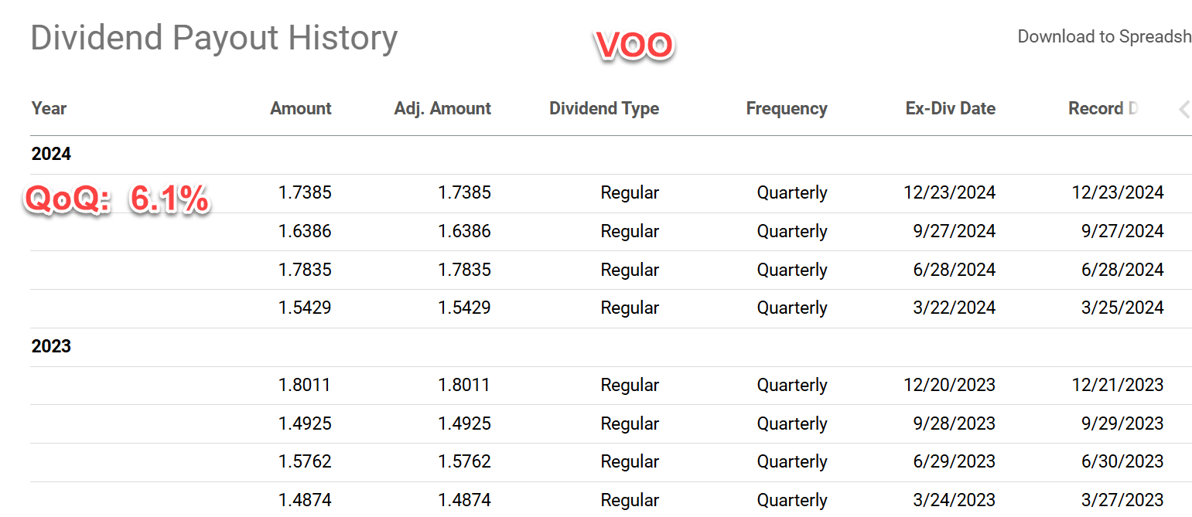Sort the table by the Amount column
This screenshot has height=517, width=1192.
300,108
